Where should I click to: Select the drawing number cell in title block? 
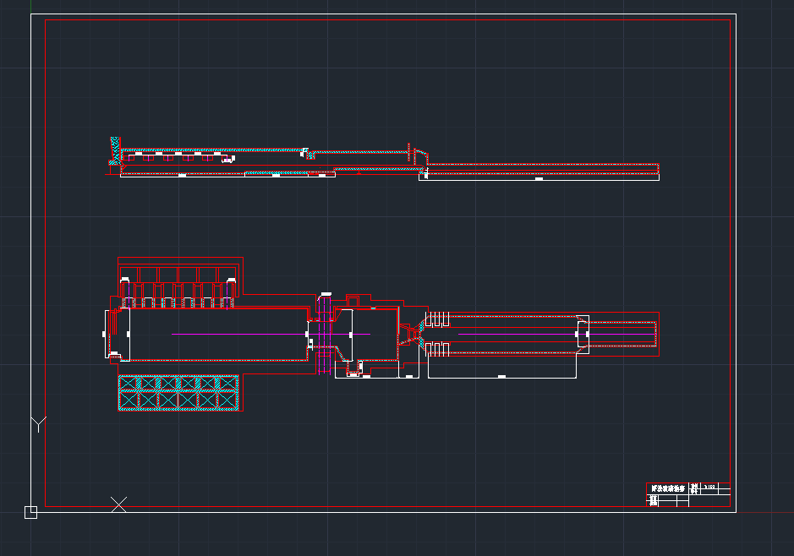click(x=709, y=487)
